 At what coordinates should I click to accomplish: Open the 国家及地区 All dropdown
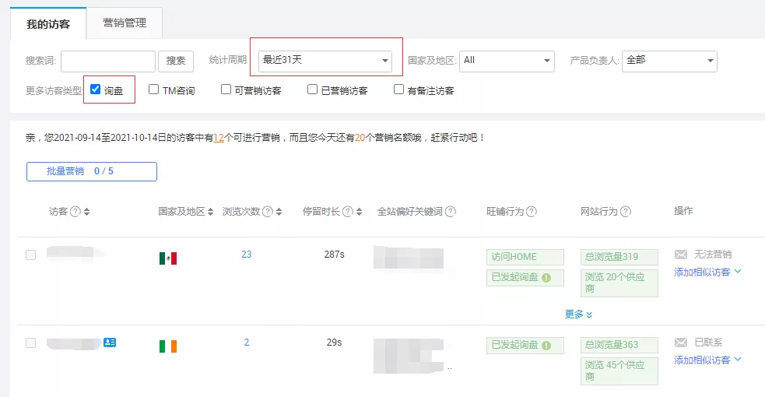click(507, 61)
